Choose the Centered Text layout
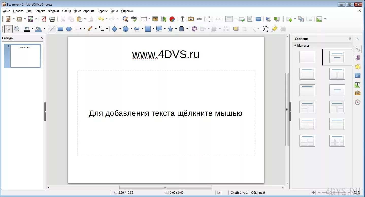This screenshot has height=197, width=365. pyautogui.click(x=337, y=90)
